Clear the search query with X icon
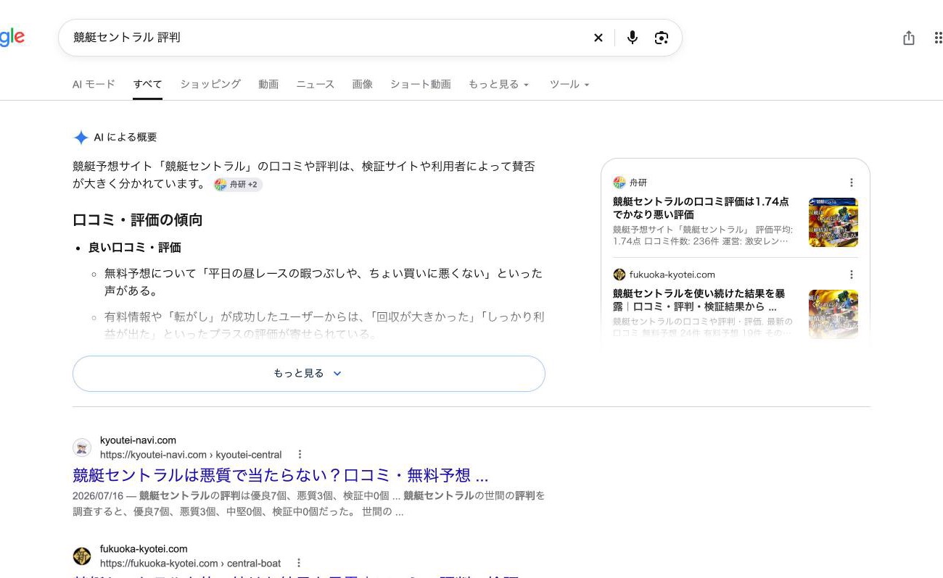This screenshot has width=943, height=578. [x=598, y=38]
